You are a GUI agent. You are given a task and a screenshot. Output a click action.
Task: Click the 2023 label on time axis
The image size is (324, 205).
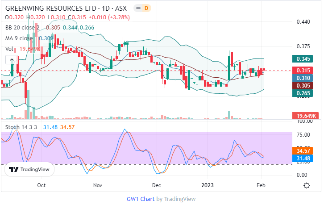tap(208, 184)
